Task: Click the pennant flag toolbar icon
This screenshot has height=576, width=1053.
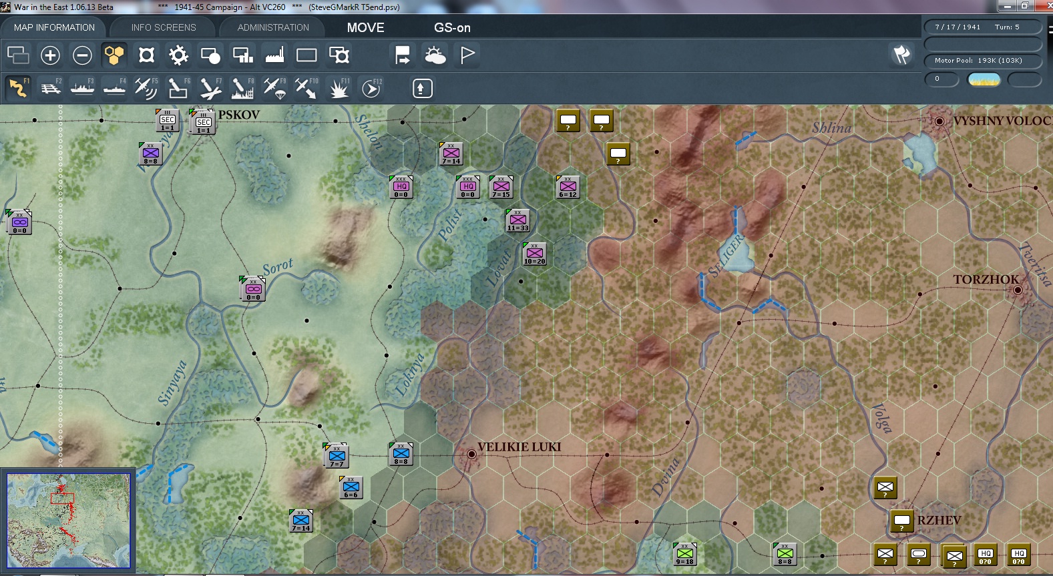Action: tap(467, 55)
